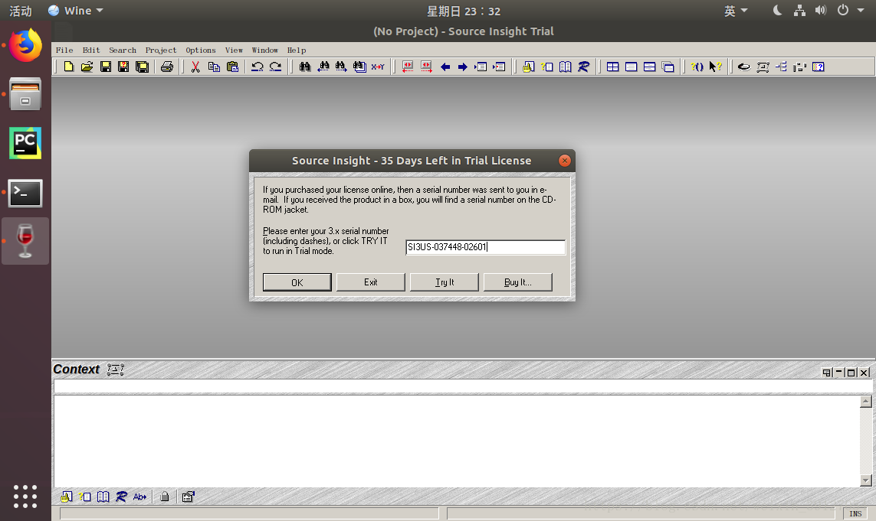Click the Context panel properties icon
The image size is (876, 521).
(x=188, y=497)
